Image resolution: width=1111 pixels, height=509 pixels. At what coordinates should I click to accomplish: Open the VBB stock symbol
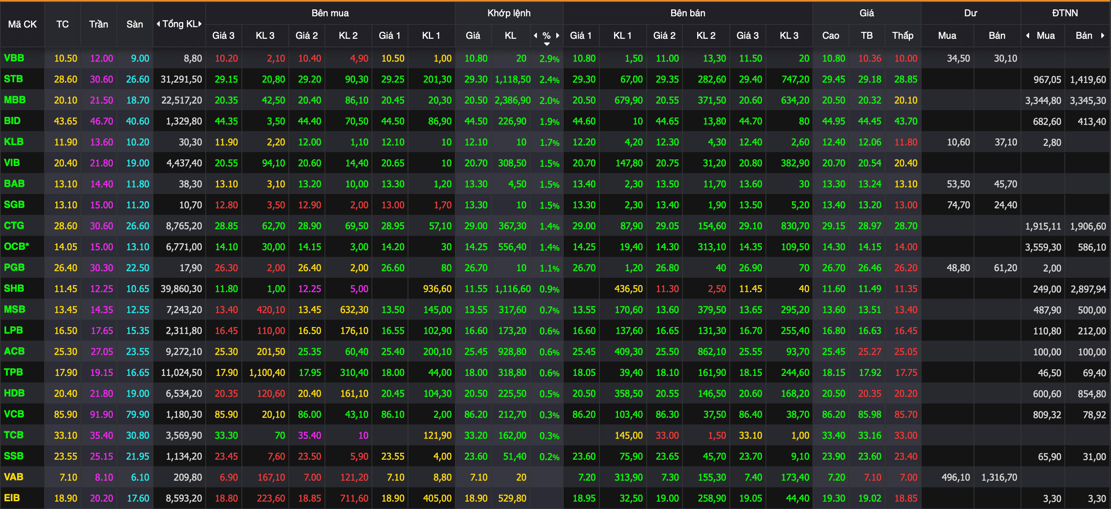tap(14, 58)
